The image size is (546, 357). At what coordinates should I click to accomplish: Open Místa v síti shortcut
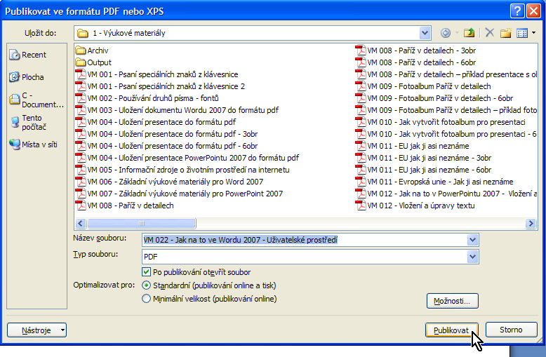click(x=34, y=144)
